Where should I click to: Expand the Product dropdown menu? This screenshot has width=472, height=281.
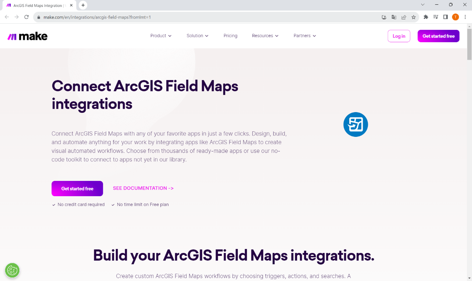pyautogui.click(x=161, y=36)
